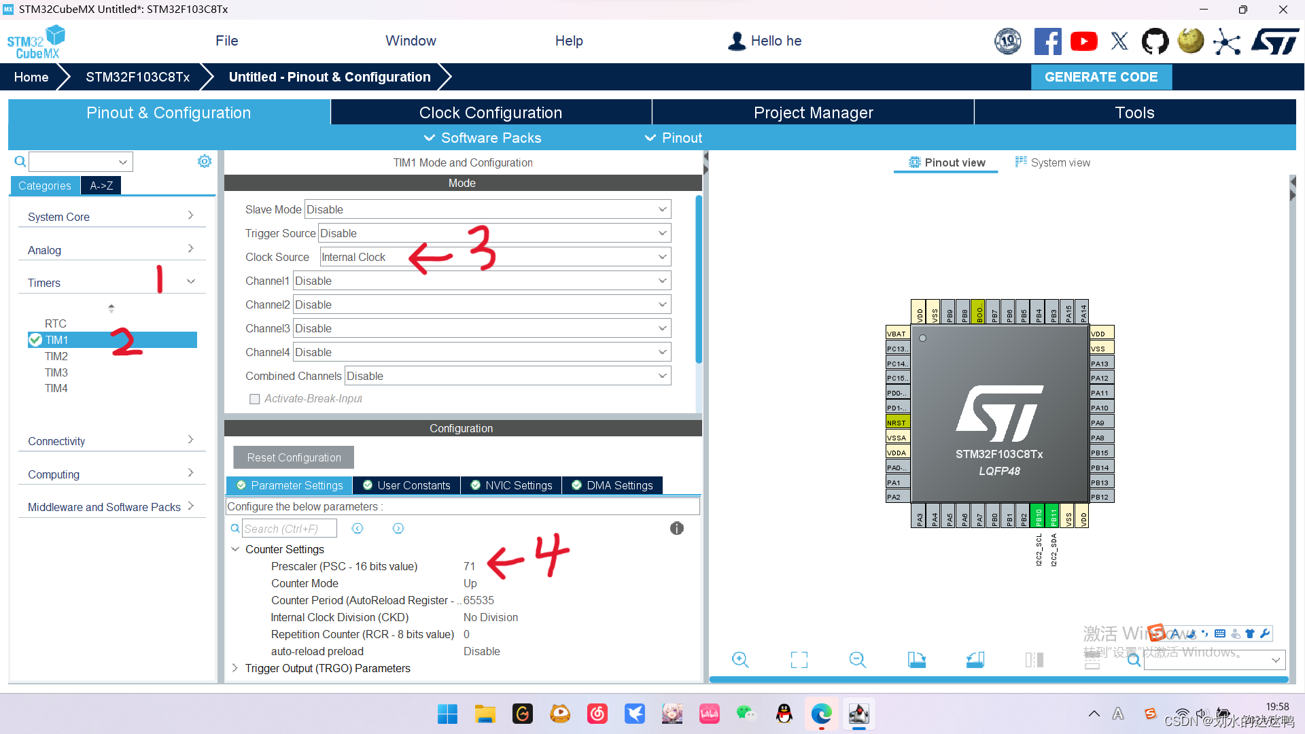
Task: Click the 10-year anniversary badge icon
Action: point(1008,41)
